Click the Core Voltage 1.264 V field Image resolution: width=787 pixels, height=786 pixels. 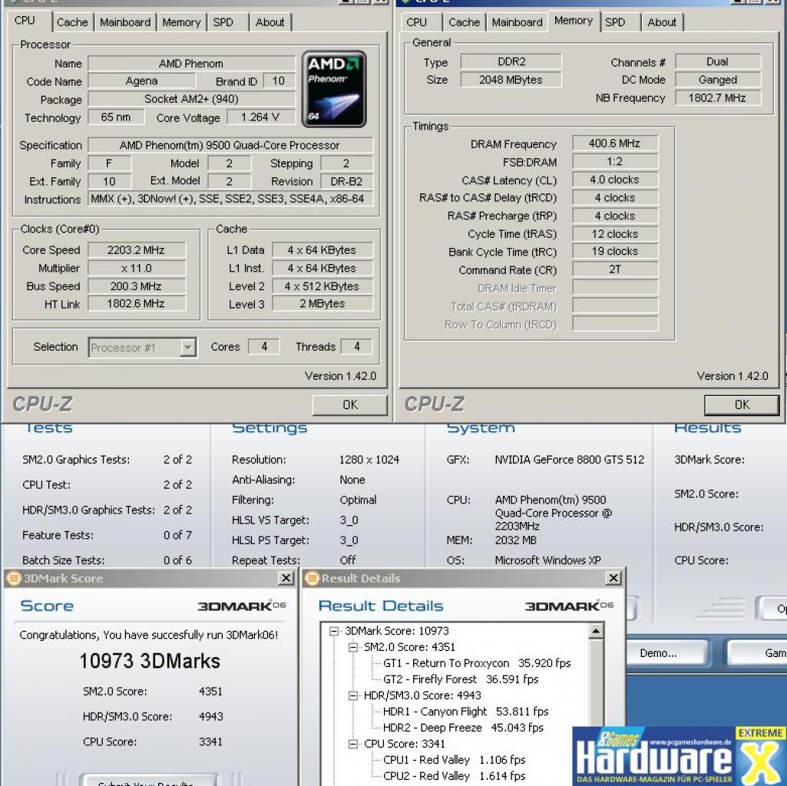click(x=261, y=117)
